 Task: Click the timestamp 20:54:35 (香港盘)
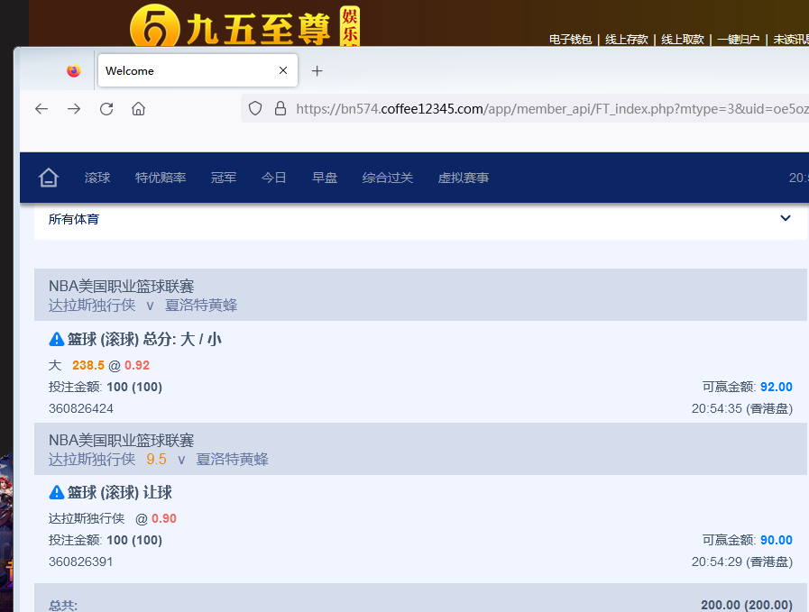(x=742, y=409)
